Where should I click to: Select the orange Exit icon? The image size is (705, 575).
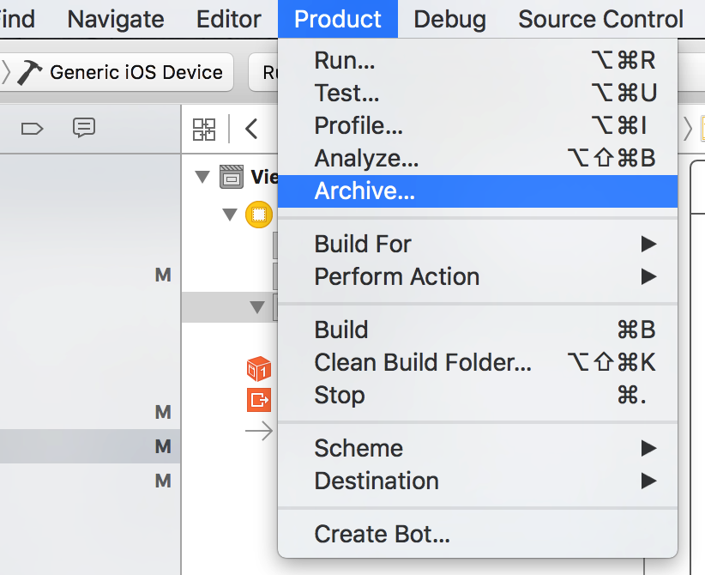[259, 399]
